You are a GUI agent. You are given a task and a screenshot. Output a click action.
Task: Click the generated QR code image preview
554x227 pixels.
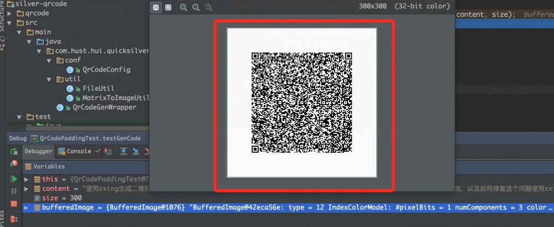(301, 102)
